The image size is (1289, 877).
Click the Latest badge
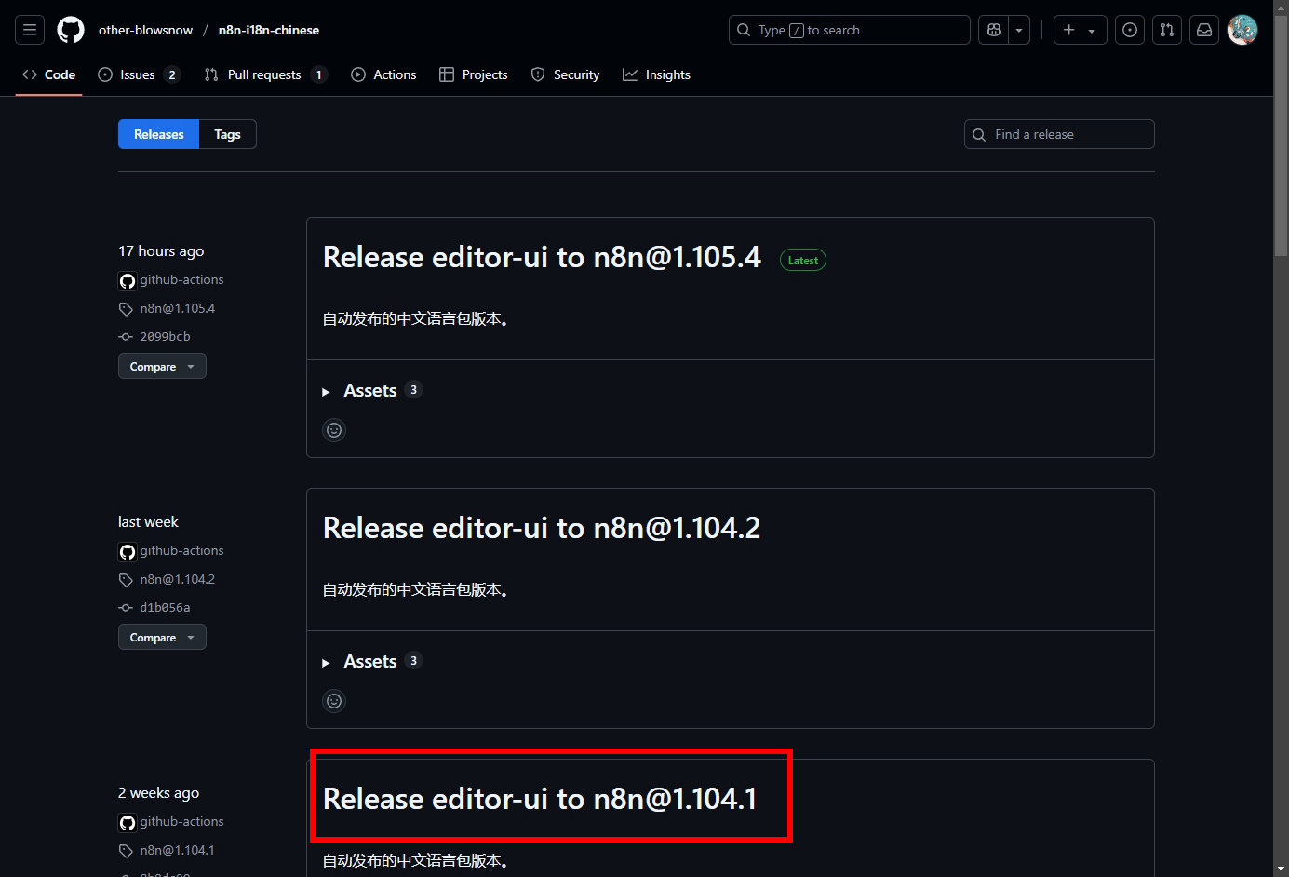[x=802, y=261]
